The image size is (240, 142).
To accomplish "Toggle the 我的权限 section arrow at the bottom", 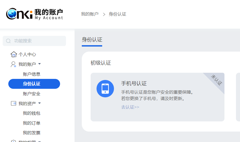I will (40, 141).
